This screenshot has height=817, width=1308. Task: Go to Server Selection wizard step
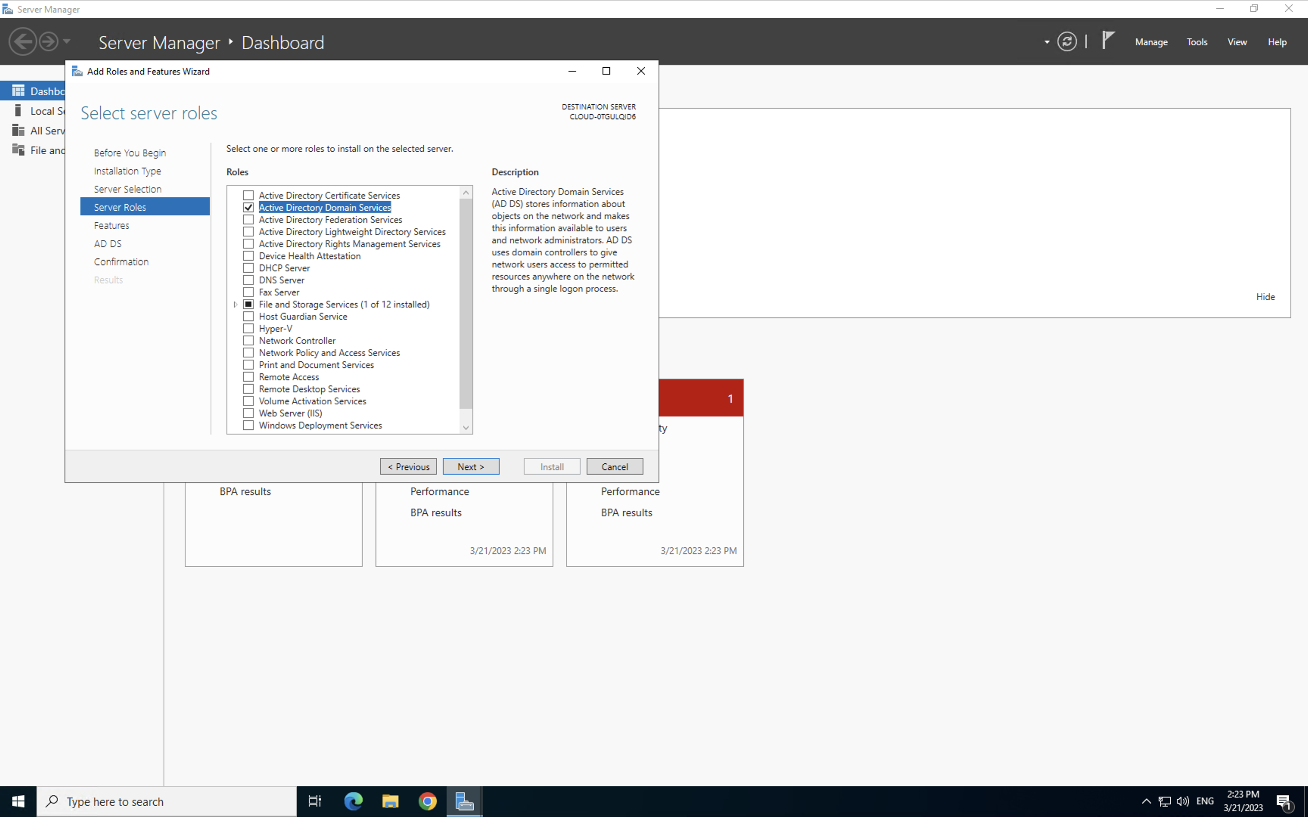pyautogui.click(x=128, y=189)
